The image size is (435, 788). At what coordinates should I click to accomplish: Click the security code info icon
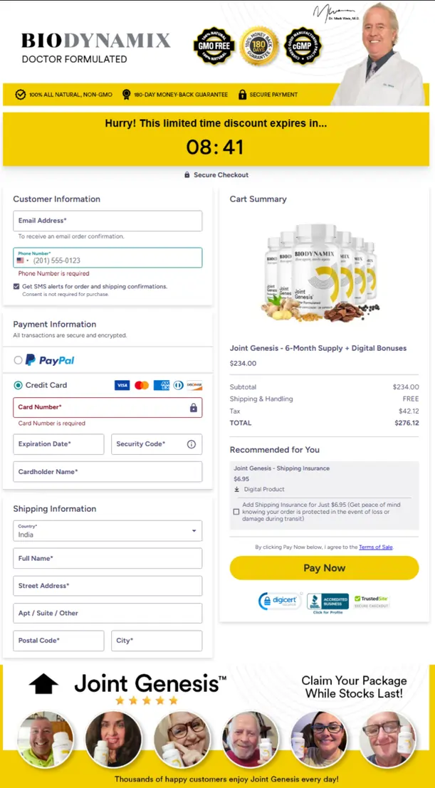coord(191,444)
